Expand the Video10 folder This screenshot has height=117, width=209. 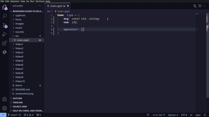pos(27,81)
